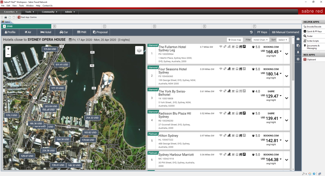Open the Proposal tab
This screenshot has height=176, width=325.
click(x=100, y=32)
